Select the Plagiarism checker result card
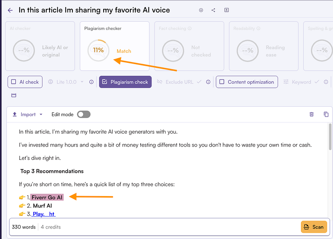Screen dimensions: 333x239 pos(115,46)
